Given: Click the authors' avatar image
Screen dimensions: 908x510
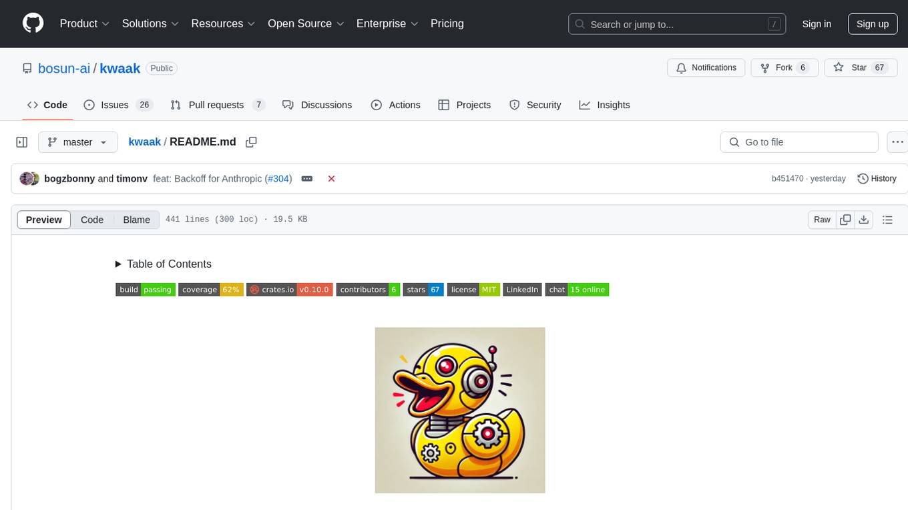Looking at the screenshot, I should click(x=29, y=179).
